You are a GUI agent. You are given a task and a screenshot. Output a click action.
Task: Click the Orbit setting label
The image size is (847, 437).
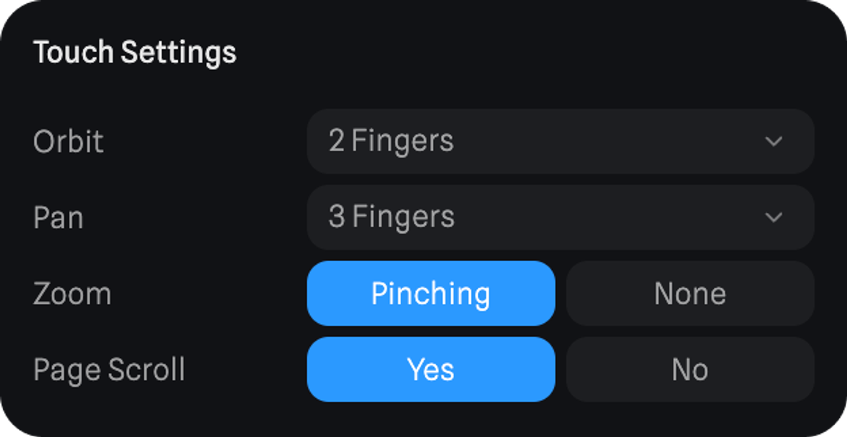coord(68,141)
